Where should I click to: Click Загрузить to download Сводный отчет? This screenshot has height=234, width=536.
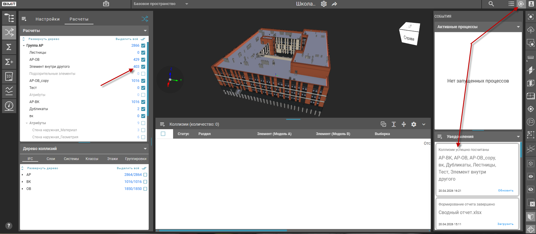pyautogui.click(x=505, y=224)
